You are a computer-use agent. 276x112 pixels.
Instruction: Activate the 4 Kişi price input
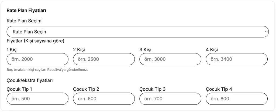pos(237,59)
